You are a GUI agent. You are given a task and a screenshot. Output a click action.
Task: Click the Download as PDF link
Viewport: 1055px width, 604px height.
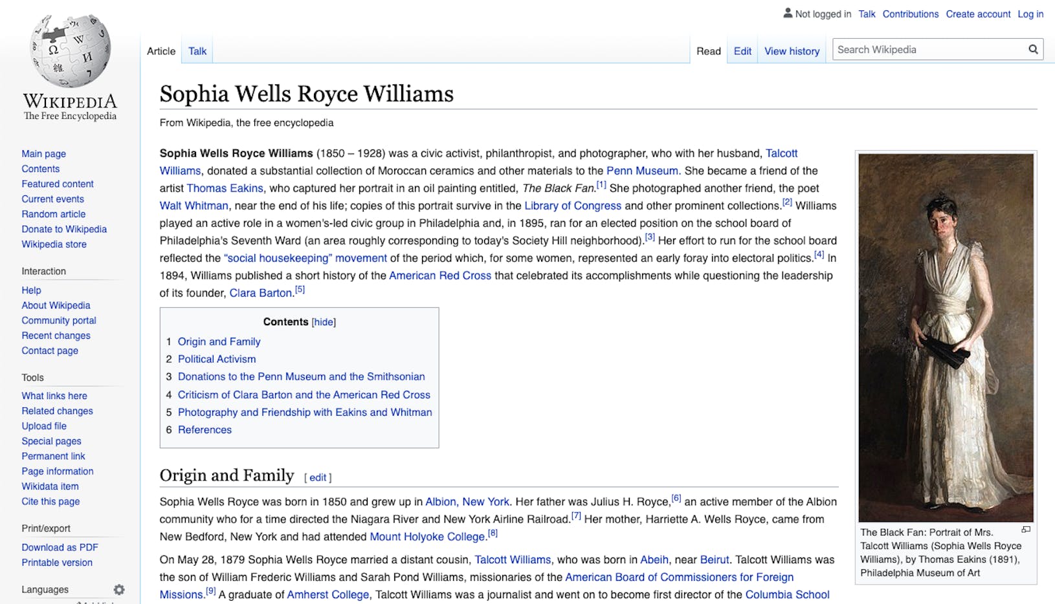59,547
